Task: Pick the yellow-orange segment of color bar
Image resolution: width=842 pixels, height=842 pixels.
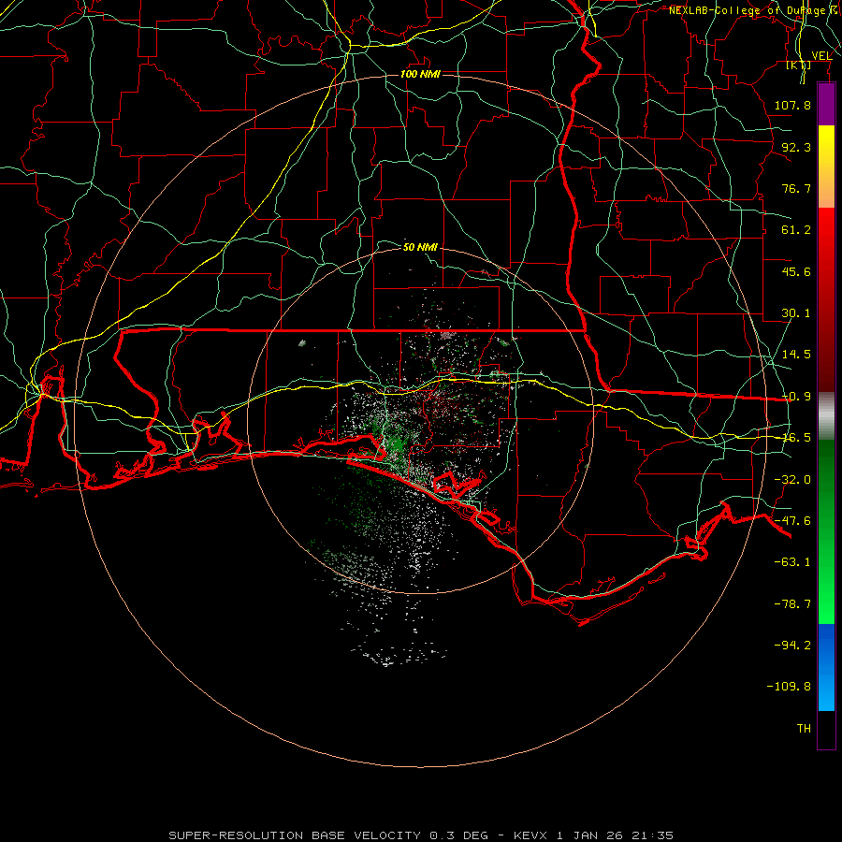Action: pyautogui.click(x=826, y=167)
